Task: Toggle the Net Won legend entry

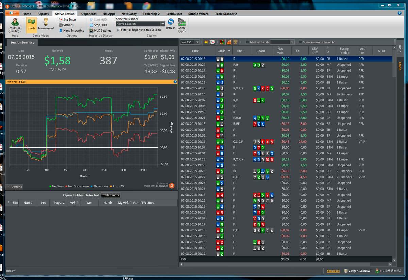Action: point(56,186)
